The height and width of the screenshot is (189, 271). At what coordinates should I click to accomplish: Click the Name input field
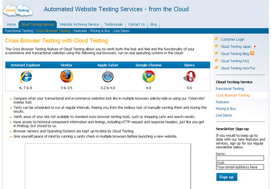pos(240,158)
